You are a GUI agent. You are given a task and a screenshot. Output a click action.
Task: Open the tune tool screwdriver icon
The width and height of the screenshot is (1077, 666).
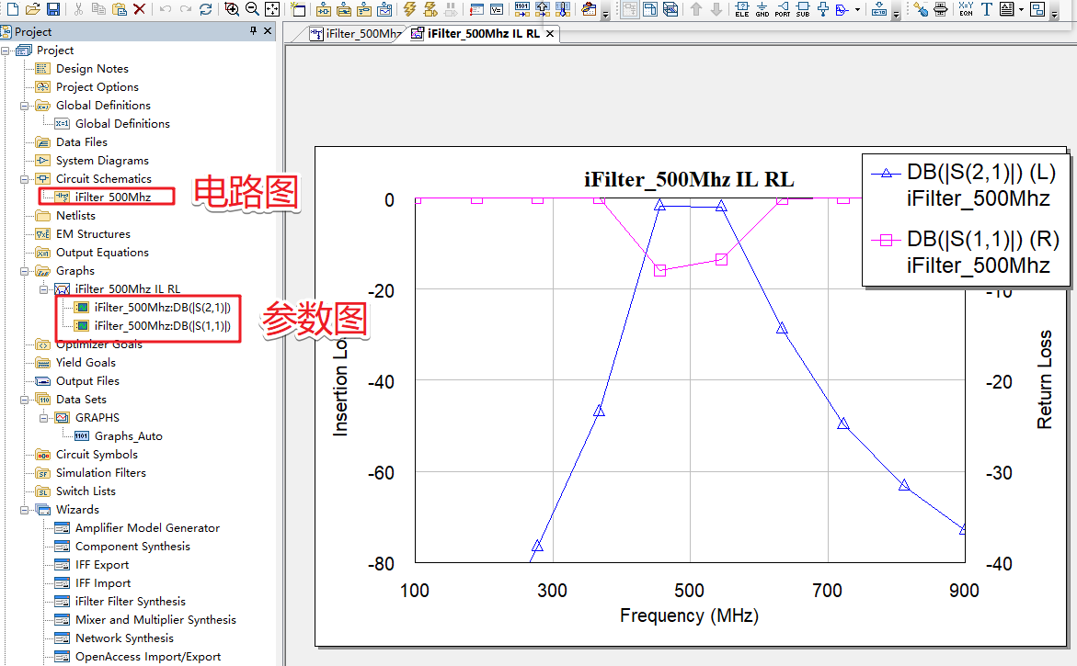point(921,9)
